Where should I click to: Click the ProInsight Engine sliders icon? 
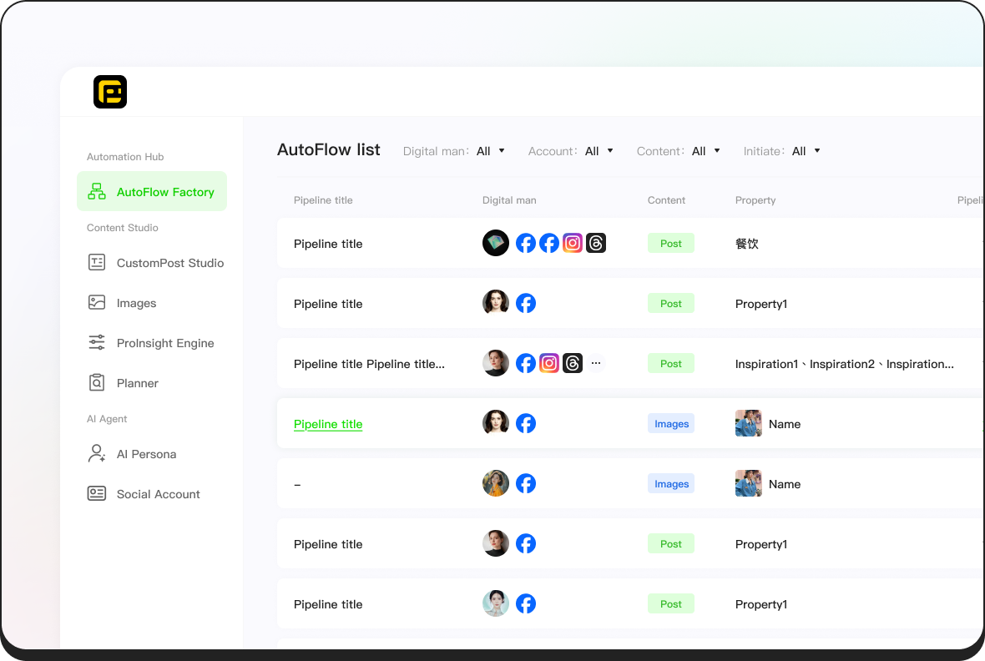pos(97,343)
